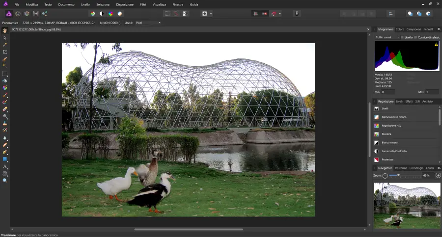Select the Erase Brush tool
Image resolution: width=442 pixels, height=237 pixels.
pos(5,109)
